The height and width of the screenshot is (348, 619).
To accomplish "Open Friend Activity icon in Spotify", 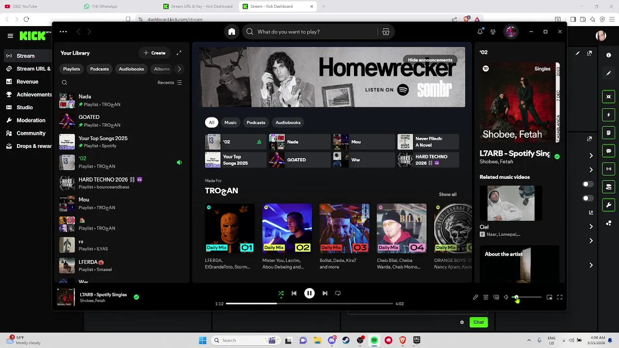I will tap(493, 32).
